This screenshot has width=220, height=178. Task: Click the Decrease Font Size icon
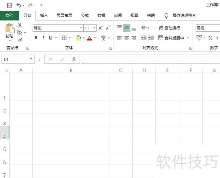pyautogui.click(x=108, y=28)
